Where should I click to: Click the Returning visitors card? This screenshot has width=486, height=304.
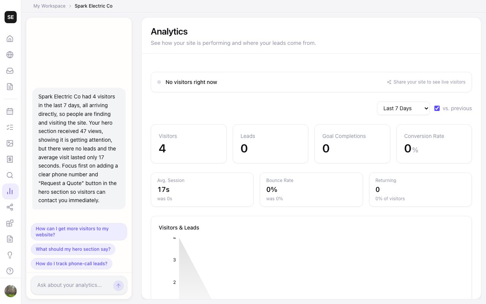[x=420, y=190]
